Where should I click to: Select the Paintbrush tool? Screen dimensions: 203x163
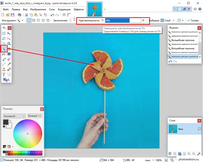(4, 59)
